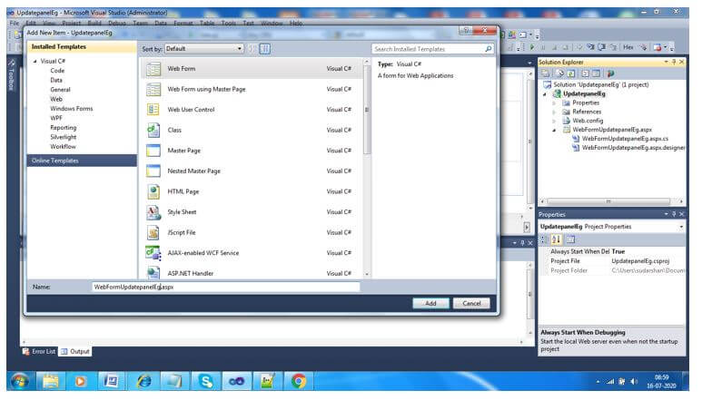Pin the Properties panel
The width and height of the screenshot is (702, 400).
tap(674, 214)
